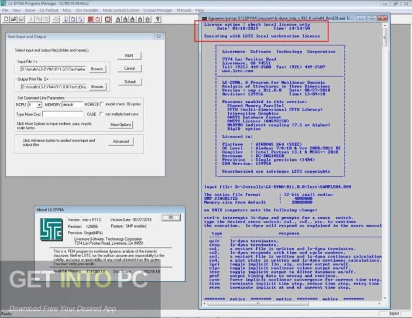This screenshot has width=412, height=318.
Task: Click Browse next to Input File
Action: pyautogui.click(x=97, y=69)
